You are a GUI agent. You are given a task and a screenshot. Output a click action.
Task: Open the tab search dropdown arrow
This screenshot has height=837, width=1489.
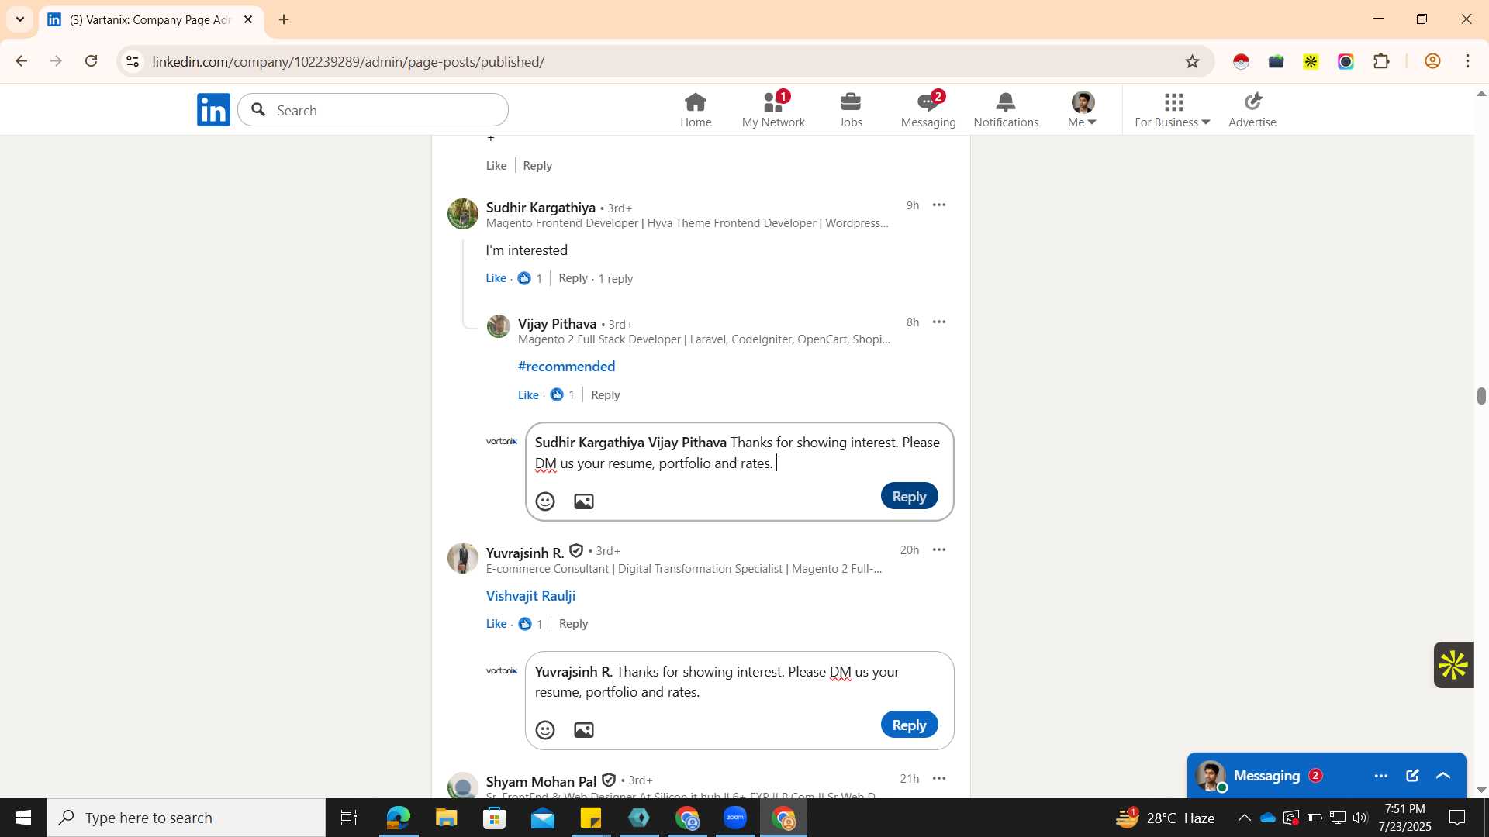click(20, 19)
